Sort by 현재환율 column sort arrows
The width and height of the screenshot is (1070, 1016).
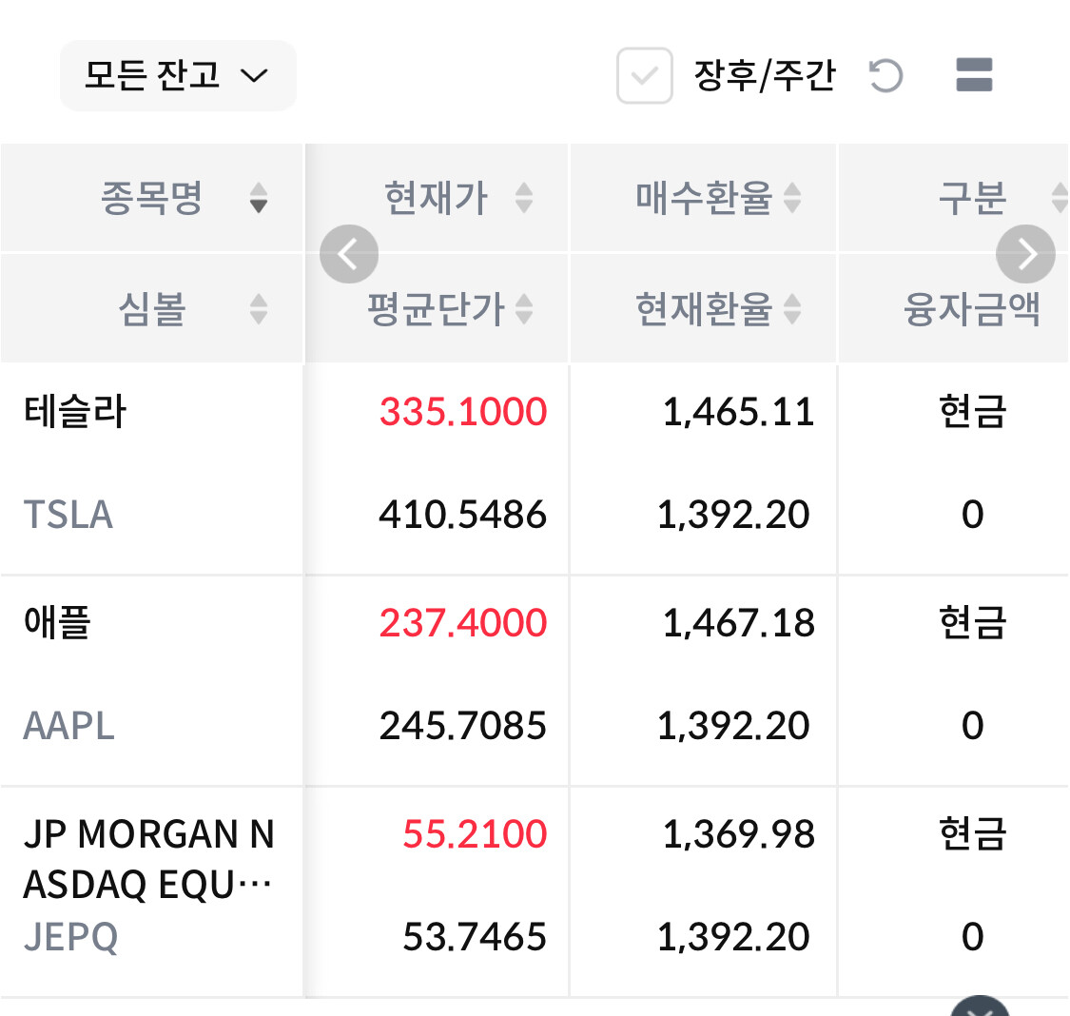pyautogui.click(x=792, y=309)
